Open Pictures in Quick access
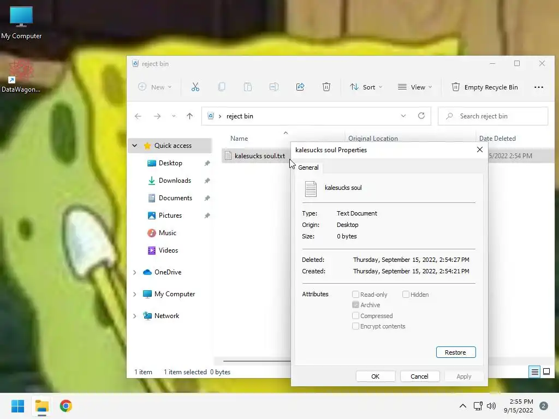Screen dimensions: 559x419 pyautogui.click(x=170, y=216)
